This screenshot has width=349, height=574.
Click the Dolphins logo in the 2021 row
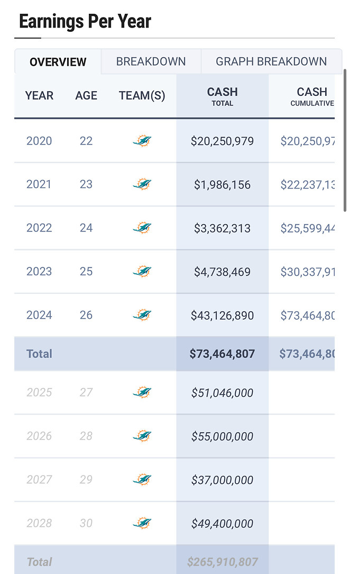[142, 184]
